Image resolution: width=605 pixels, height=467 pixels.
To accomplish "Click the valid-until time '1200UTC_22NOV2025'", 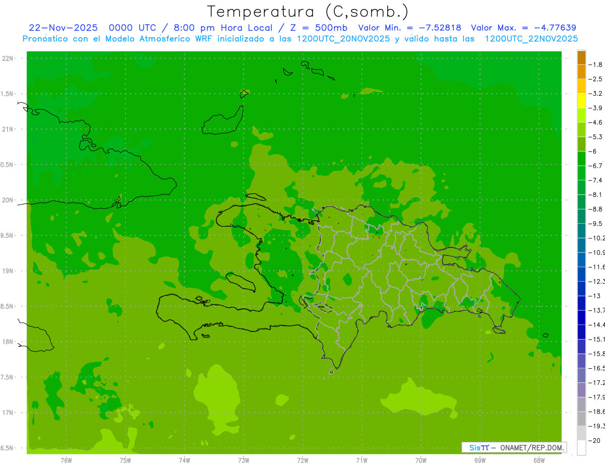I will (531, 39).
